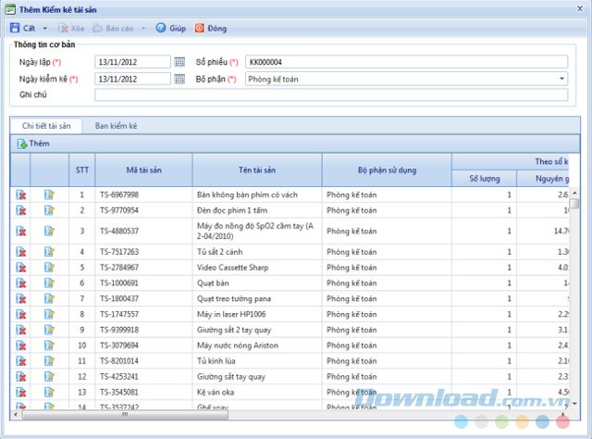Delete row 1 asset TS-6967998
592x439 pixels.
pyautogui.click(x=20, y=195)
